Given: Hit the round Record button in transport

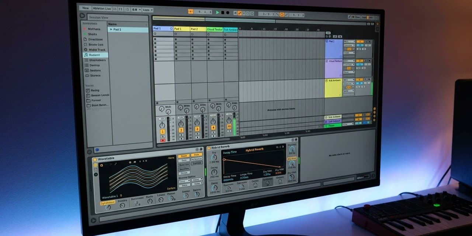Looking at the screenshot, I should click(x=228, y=13).
